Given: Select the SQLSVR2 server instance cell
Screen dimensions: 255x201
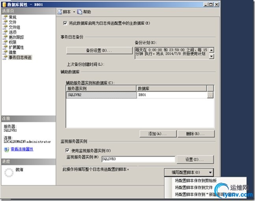Looking at the screenshot, I should click(101, 95).
